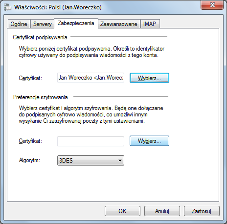The image size is (227, 224).
Task: Close the Właściwości dialog window
Action: pyautogui.click(x=212, y=5)
